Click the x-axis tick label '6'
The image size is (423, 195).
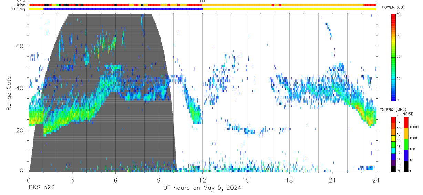(x=115, y=180)
